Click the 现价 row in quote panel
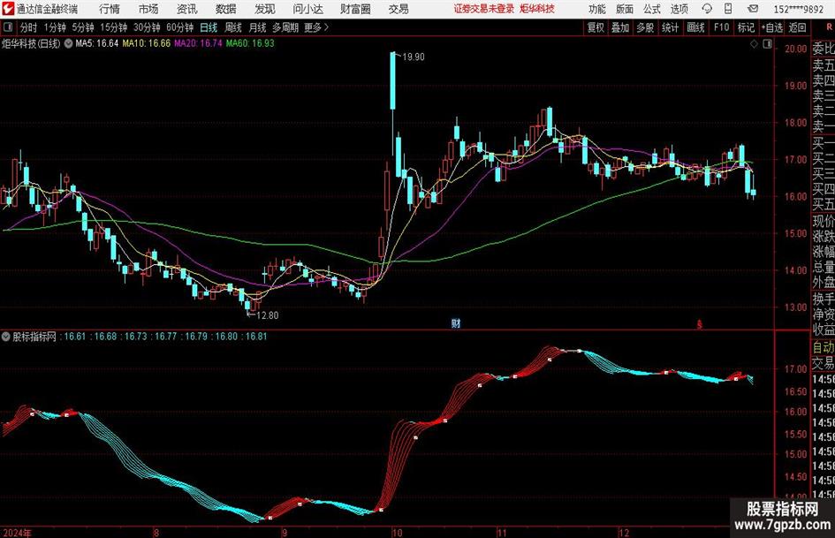This screenshot has height=538, width=835. pyautogui.click(x=824, y=221)
